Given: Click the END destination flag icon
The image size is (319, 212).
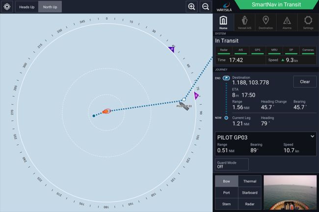Looking at the screenshot, I should coord(226,78).
